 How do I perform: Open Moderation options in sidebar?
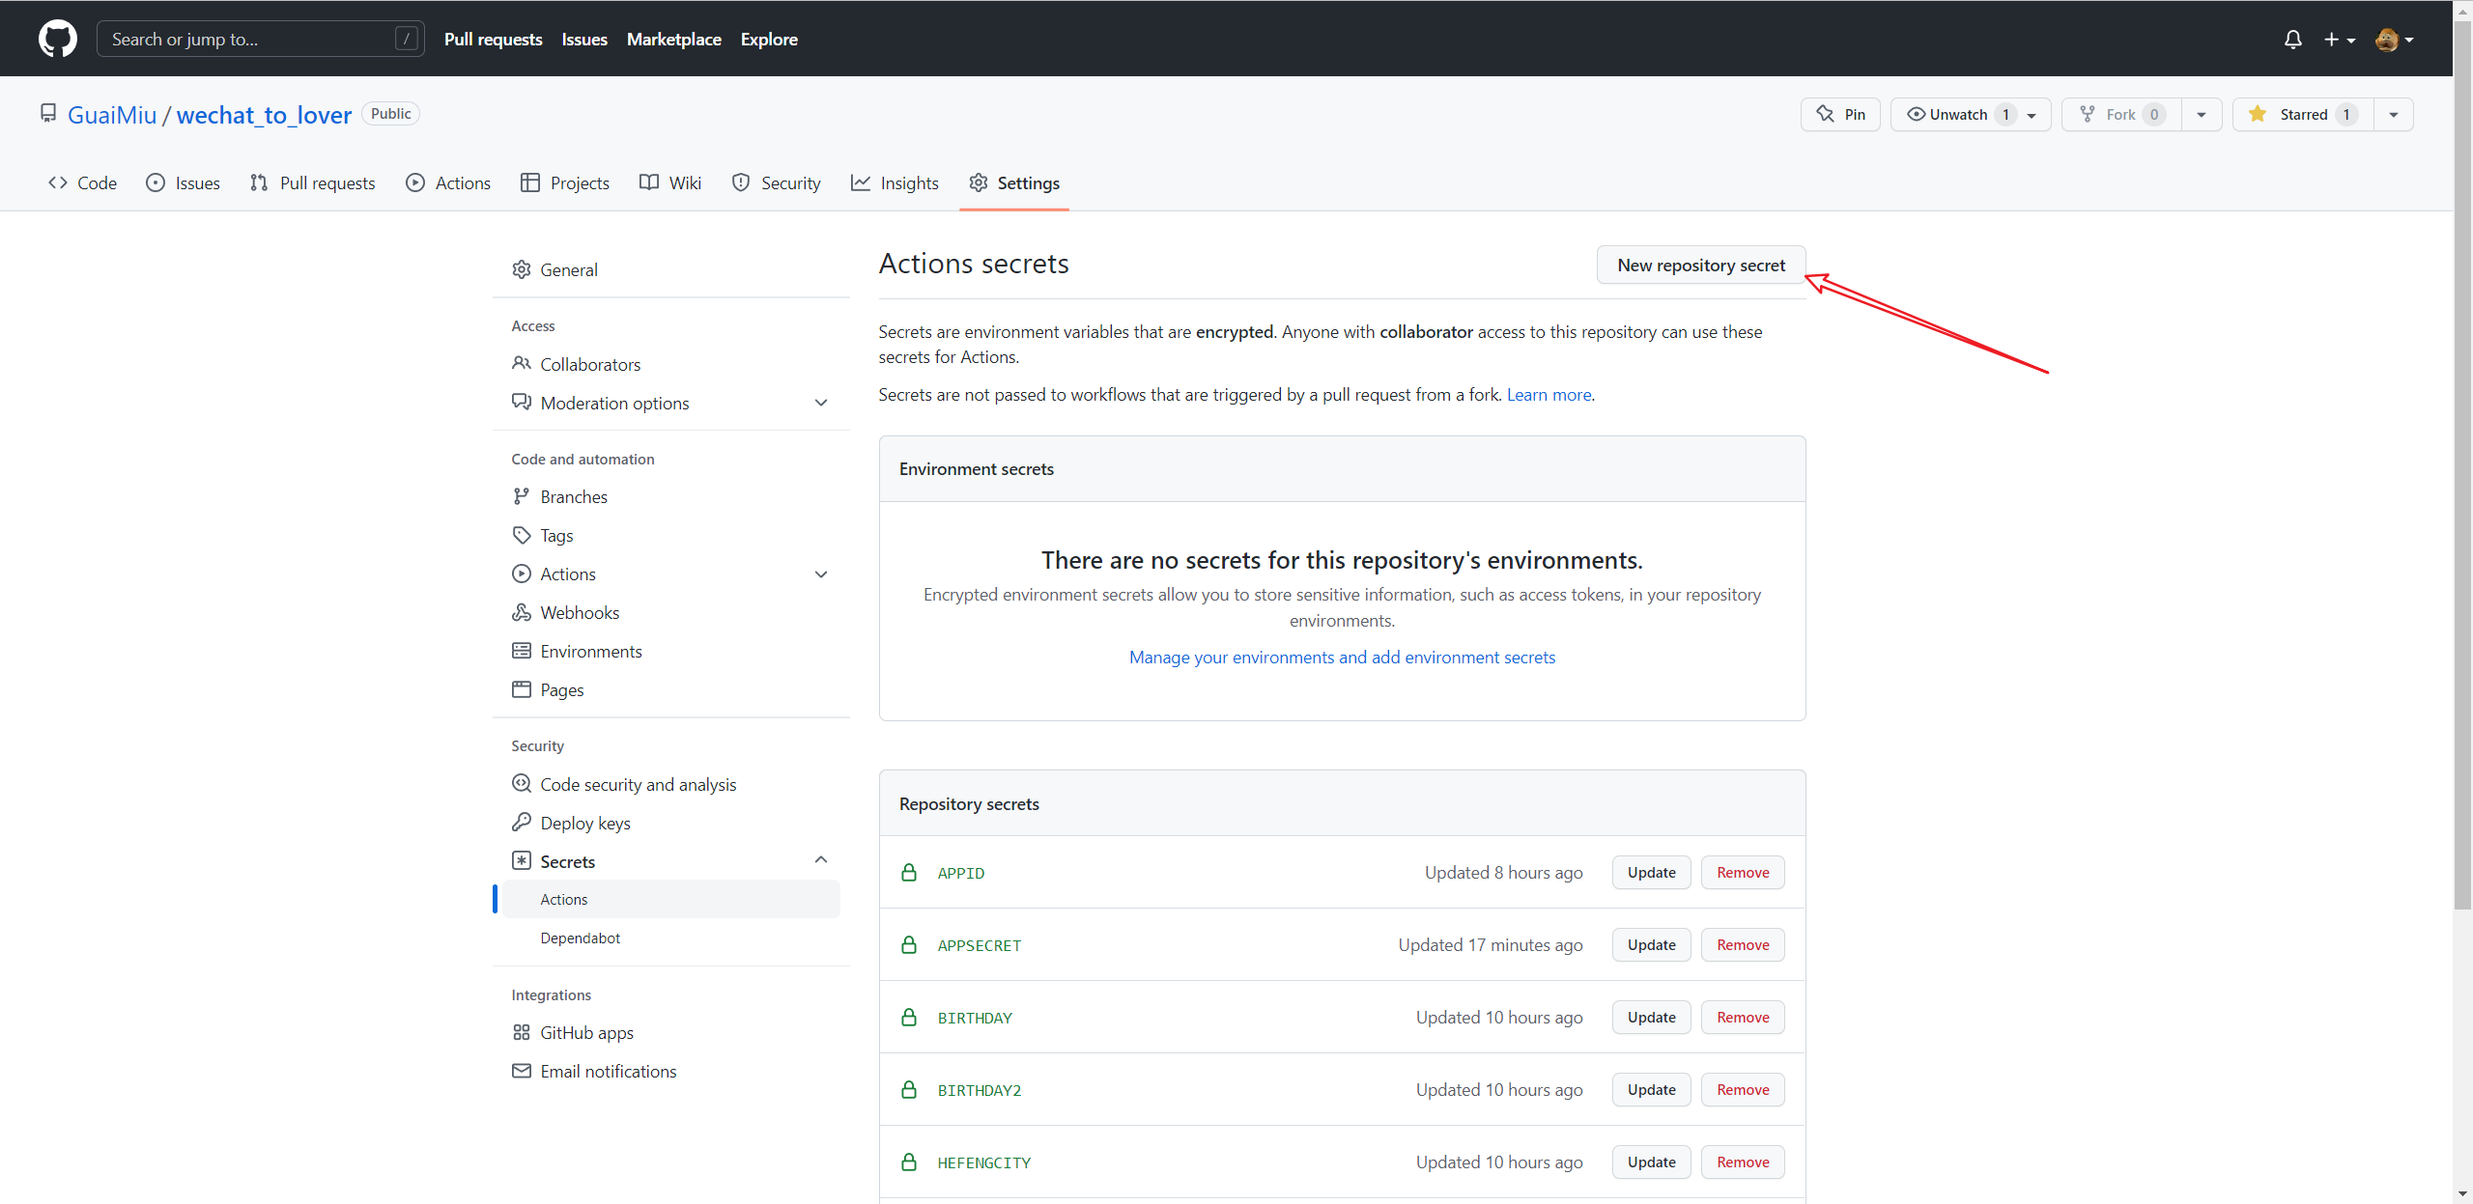click(x=614, y=403)
